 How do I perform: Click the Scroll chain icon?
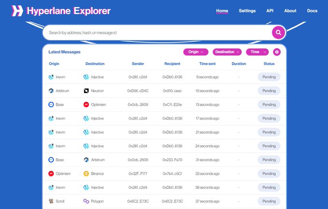pyautogui.click(x=51, y=201)
